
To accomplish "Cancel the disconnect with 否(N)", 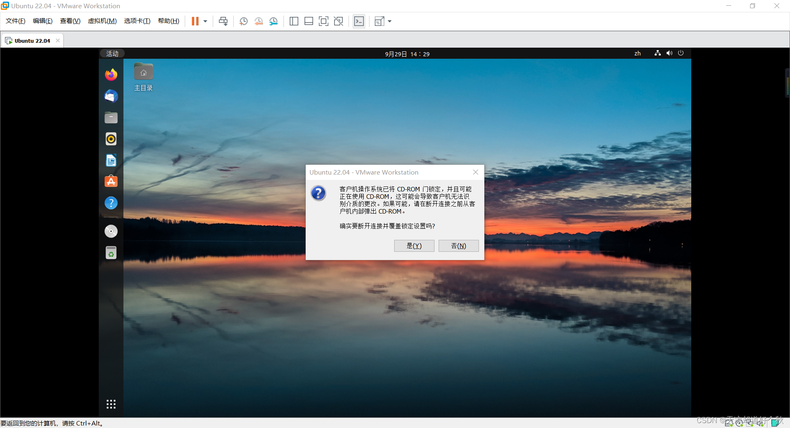I will [458, 246].
